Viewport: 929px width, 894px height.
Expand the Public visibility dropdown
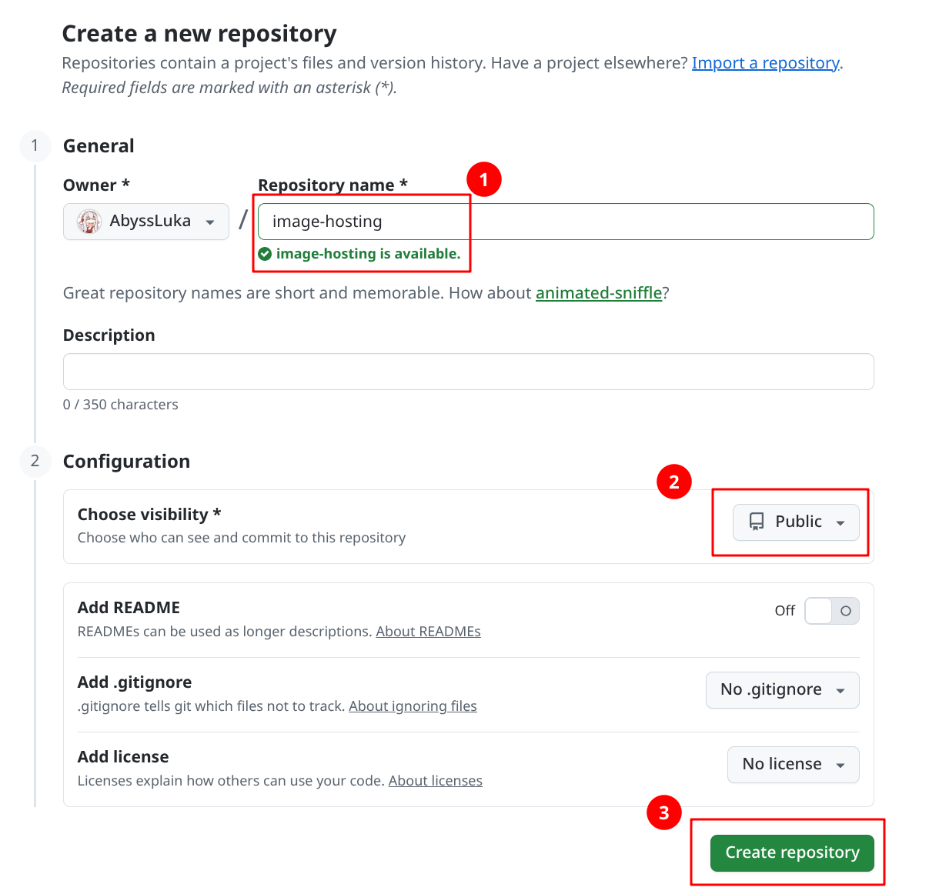pyautogui.click(x=796, y=522)
